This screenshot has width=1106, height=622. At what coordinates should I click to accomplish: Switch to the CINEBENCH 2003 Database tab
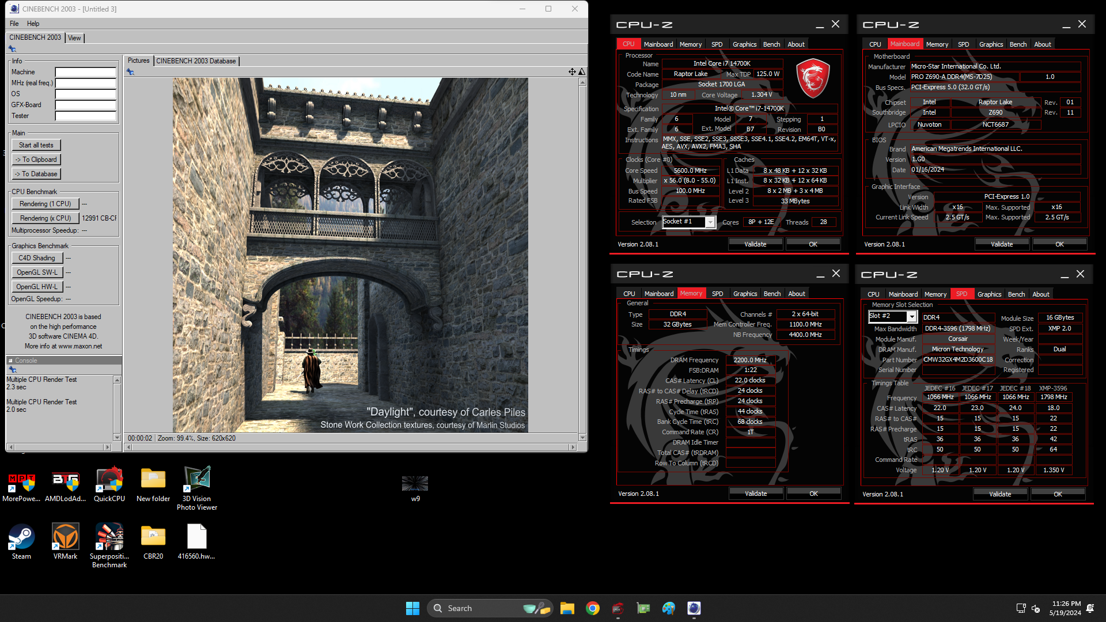click(x=196, y=61)
